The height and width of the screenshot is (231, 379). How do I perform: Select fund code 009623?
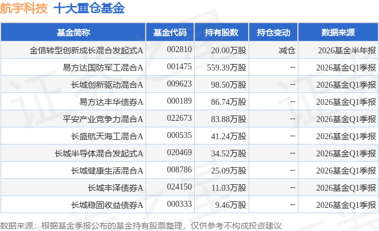click(179, 84)
